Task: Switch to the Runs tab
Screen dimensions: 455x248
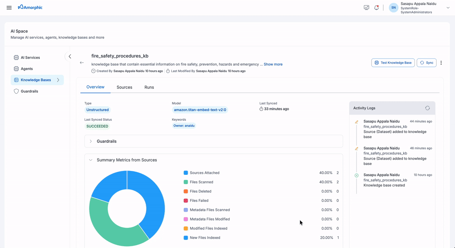Action: click(x=149, y=87)
